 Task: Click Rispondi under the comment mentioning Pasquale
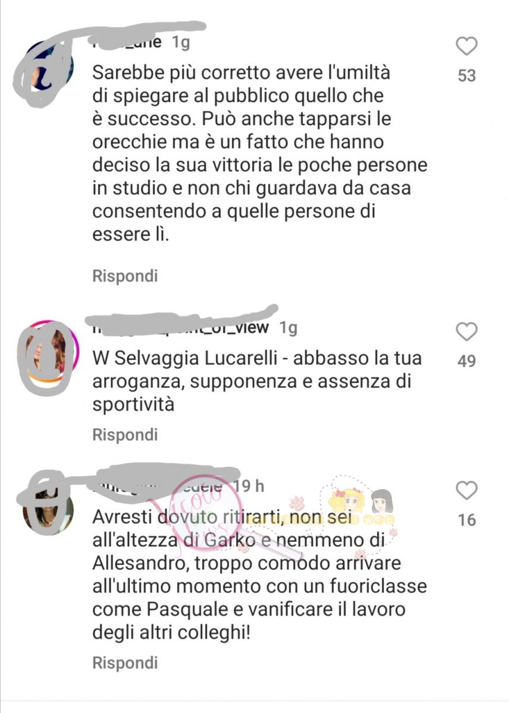click(x=125, y=662)
